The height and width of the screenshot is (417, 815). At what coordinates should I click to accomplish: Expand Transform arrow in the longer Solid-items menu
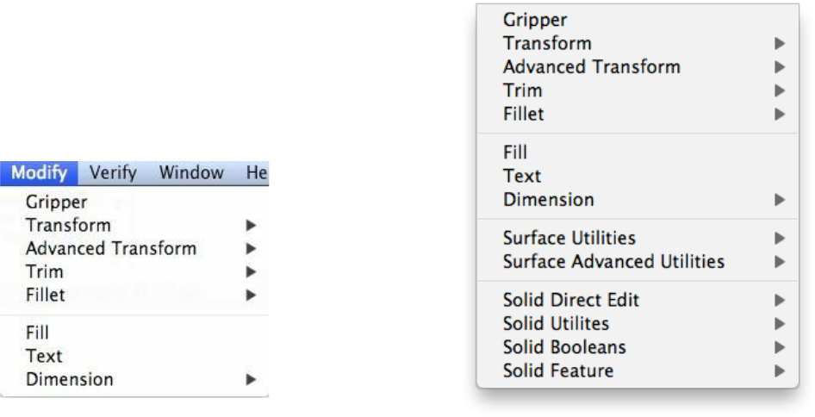tap(779, 43)
